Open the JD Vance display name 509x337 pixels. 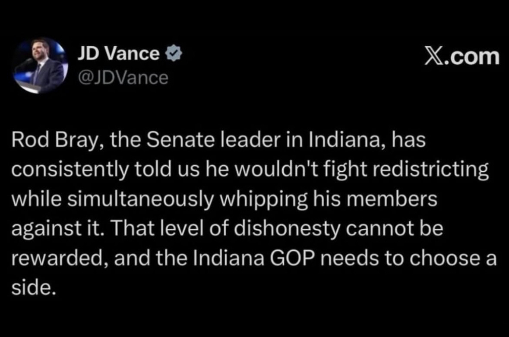point(118,54)
